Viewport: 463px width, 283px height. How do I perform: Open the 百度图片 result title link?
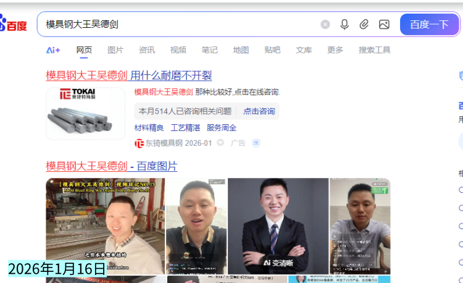[x=111, y=166]
